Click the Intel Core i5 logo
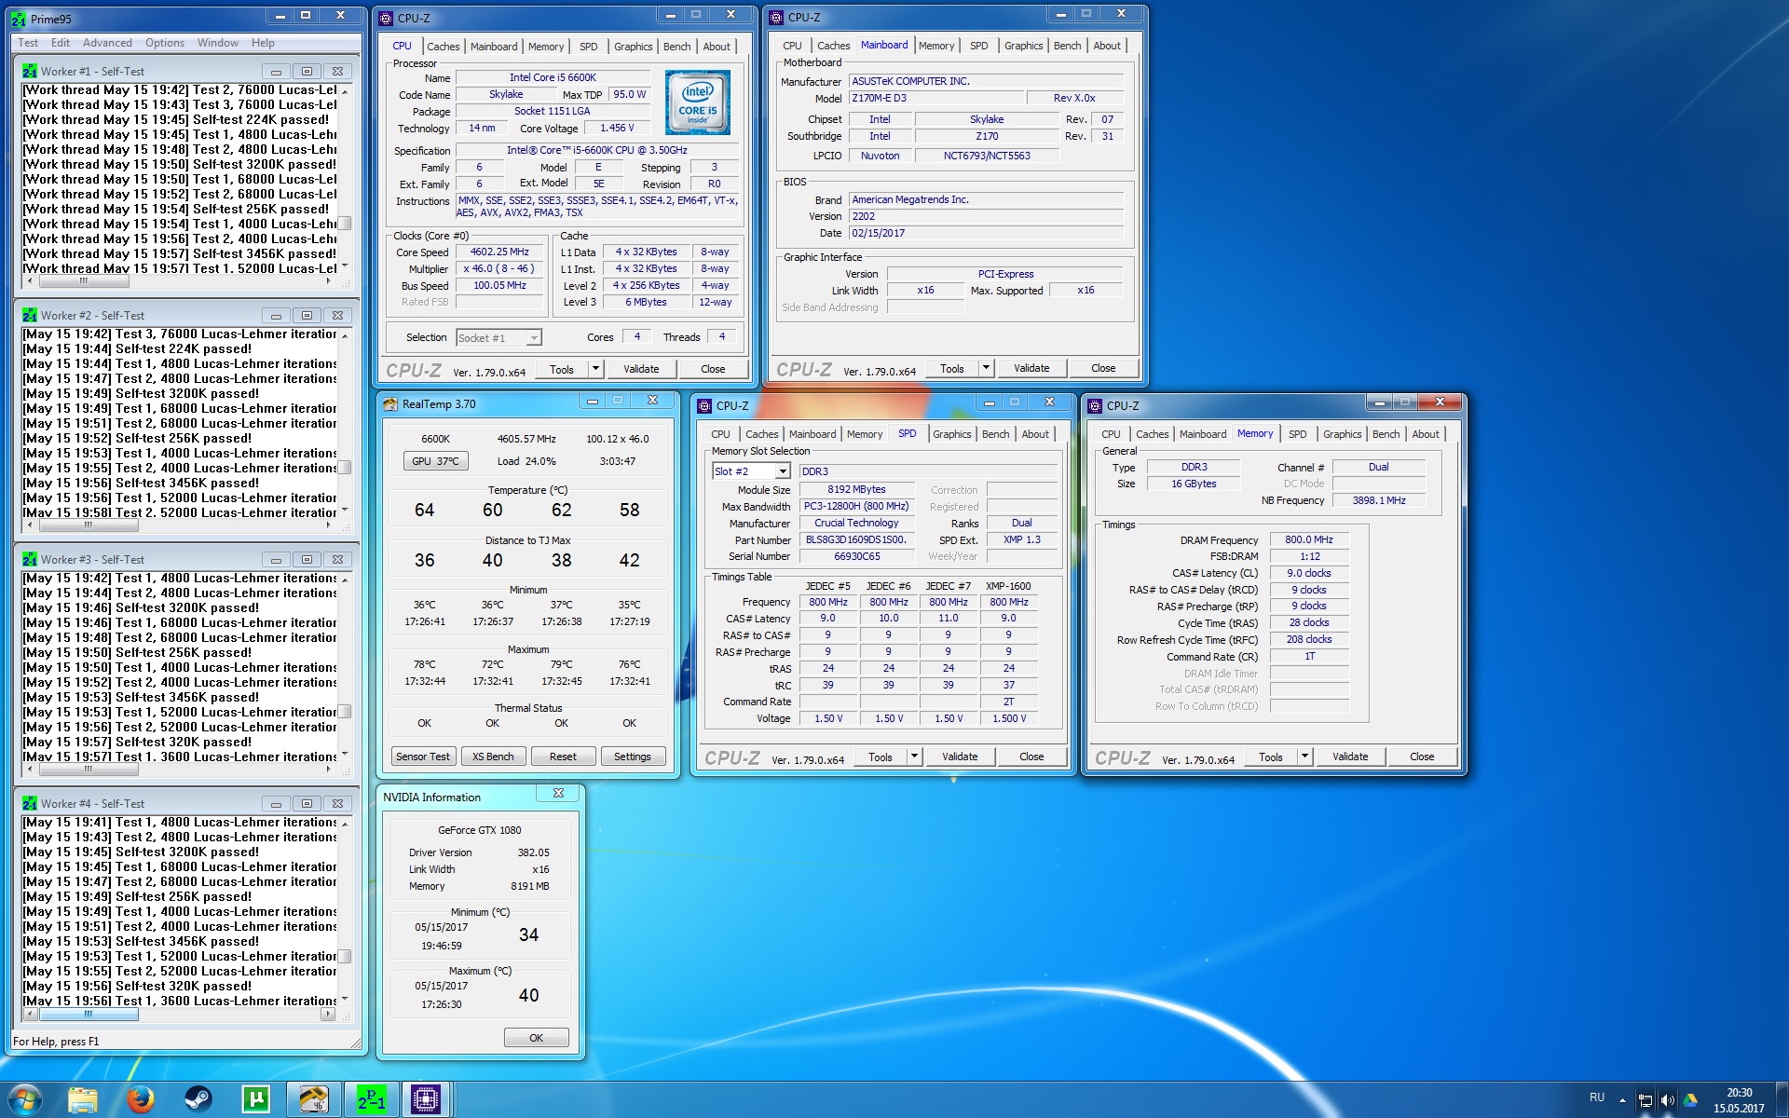Screen dimensions: 1789x1118 click(x=697, y=102)
